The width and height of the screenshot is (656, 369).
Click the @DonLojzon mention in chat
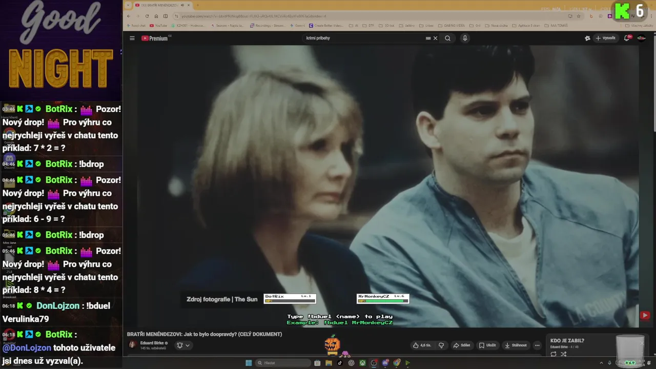pos(27,347)
